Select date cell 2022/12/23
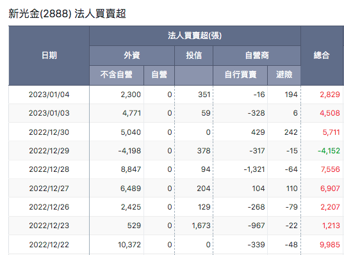344x255 pixels. [x=49, y=226]
